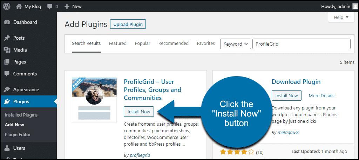Open More Details for Download Plugin
Screen dimensions: 359x160
tap(321, 95)
